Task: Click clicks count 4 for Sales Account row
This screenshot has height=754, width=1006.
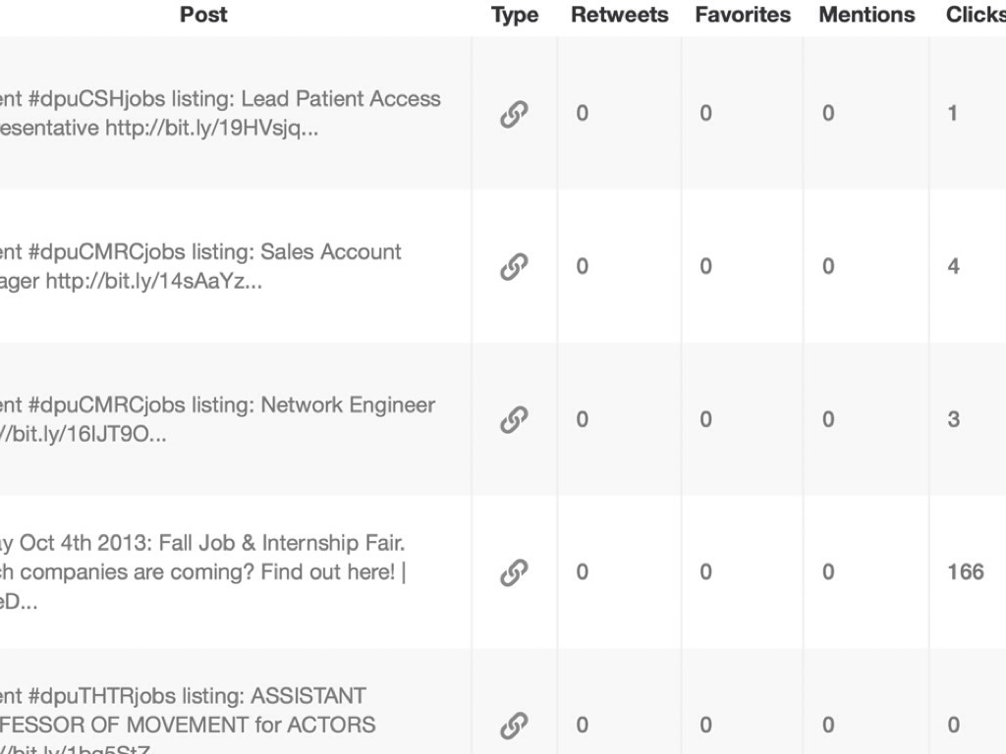Action: click(x=953, y=266)
